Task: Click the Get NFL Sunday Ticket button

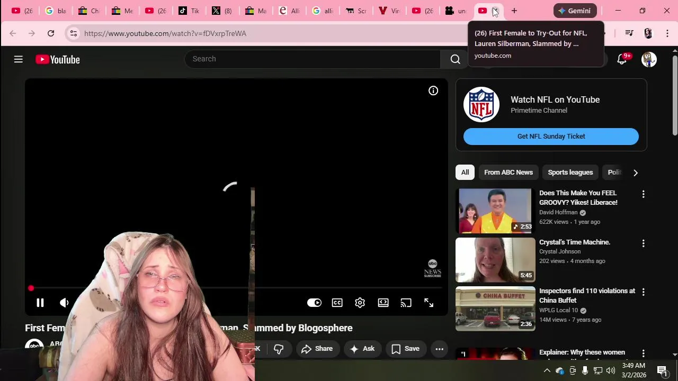Action: (x=551, y=137)
